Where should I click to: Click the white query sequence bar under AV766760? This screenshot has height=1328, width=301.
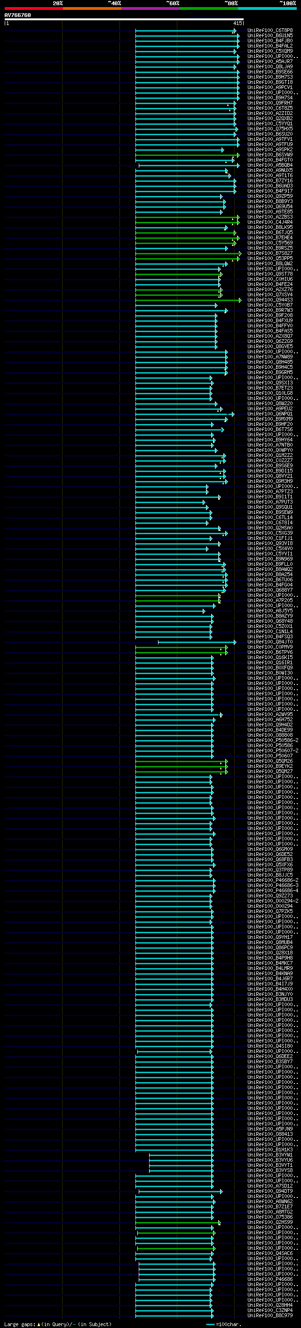coord(124,20)
